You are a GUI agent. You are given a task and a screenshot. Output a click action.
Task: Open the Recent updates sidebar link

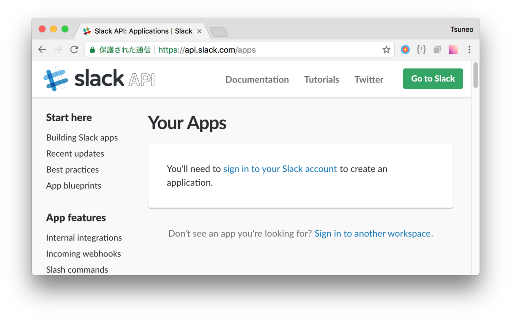(75, 154)
